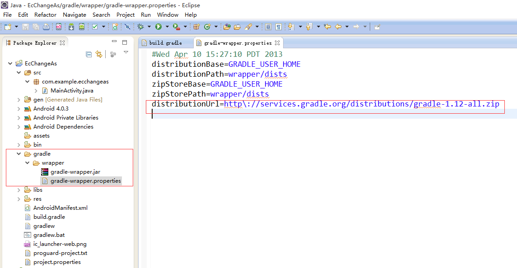This screenshot has width=517, height=268.
Task: Click the Debug bug icon in toolbar
Action: [x=141, y=27]
